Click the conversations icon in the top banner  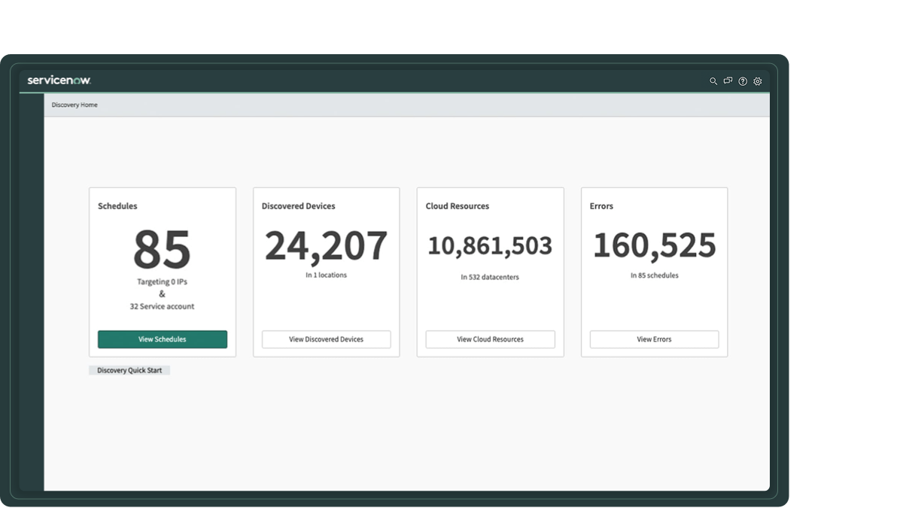728,81
